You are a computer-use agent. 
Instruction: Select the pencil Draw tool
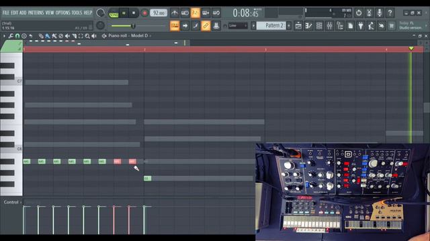point(41,35)
